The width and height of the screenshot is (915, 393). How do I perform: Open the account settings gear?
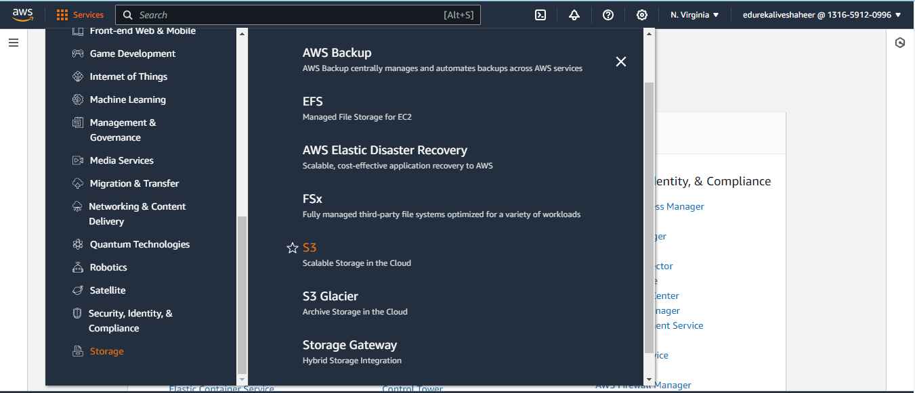(641, 14)
